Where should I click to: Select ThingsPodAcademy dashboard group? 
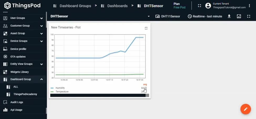click(x=25, y=94)
